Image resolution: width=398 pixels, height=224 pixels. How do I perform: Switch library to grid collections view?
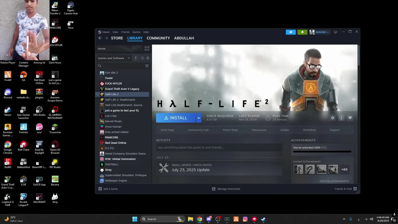[147, 49]
